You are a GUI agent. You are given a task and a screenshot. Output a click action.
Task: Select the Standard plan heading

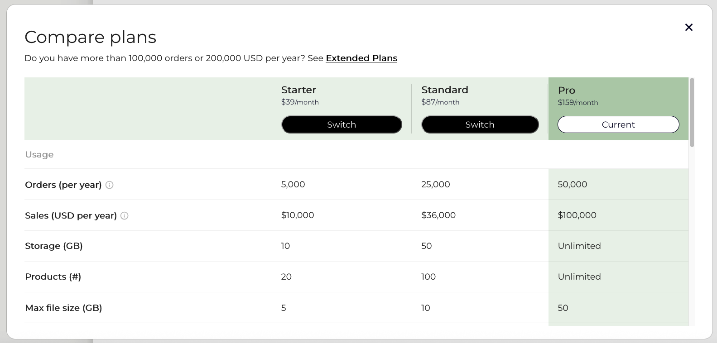[x=444, y=90]
